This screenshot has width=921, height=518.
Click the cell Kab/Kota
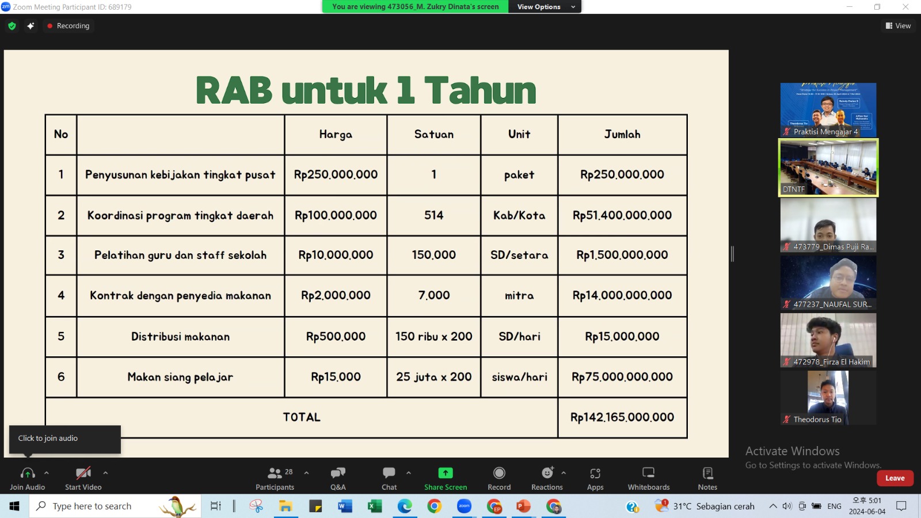(x=519, y=215)
